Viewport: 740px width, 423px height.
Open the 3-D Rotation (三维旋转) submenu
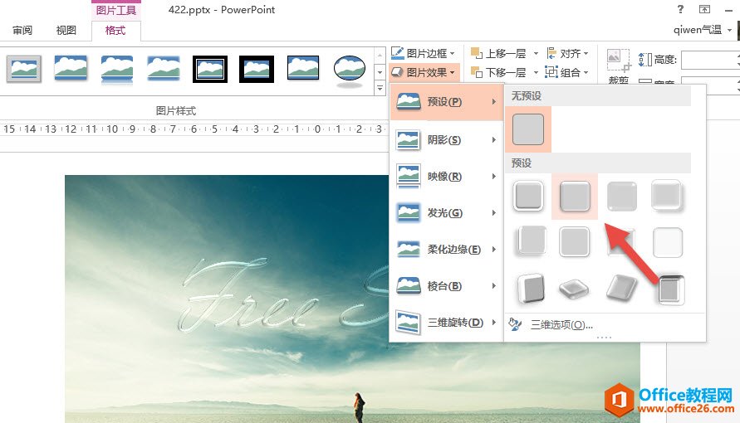coord(446,323)
